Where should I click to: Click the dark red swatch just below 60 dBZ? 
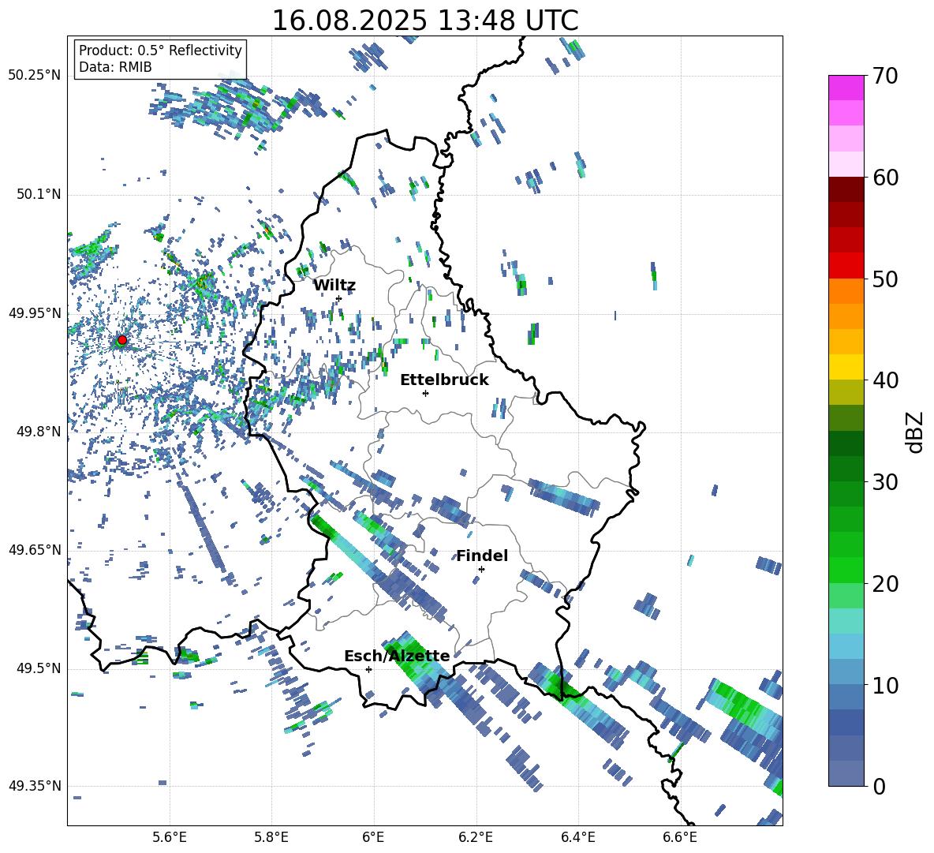[846, 189]
